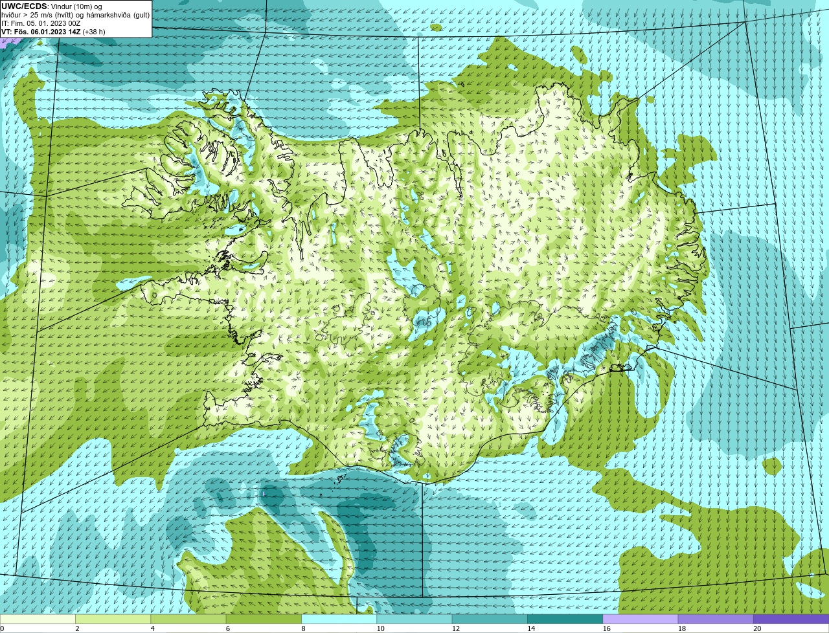Click the 14–16 m/s dark teal legend swatch
Screen dimensions: 829x633
(565, 619)
